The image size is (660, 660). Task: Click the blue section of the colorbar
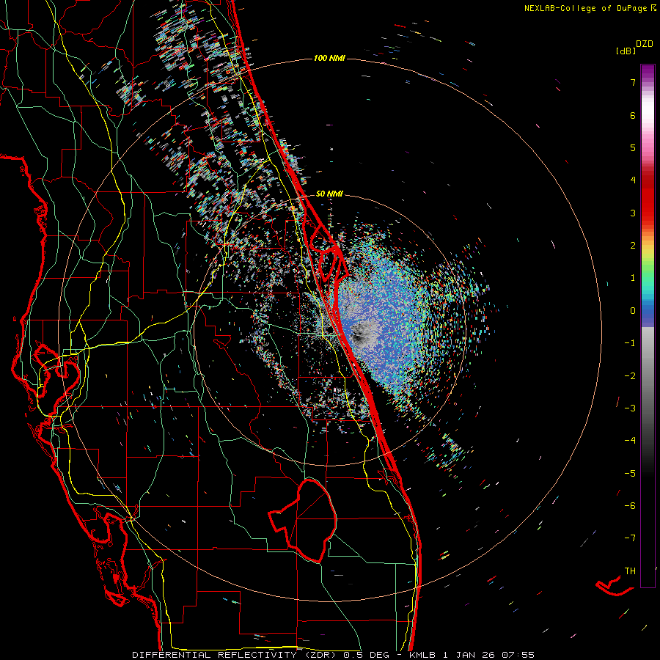click(648, 312)
